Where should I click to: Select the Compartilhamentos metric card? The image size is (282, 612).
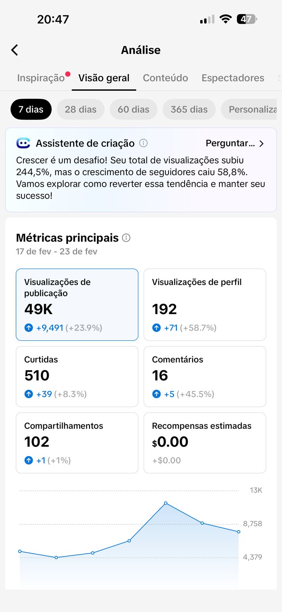click(77, 443)
